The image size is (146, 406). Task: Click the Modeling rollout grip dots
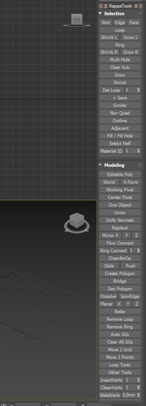(x=140, y=165)
